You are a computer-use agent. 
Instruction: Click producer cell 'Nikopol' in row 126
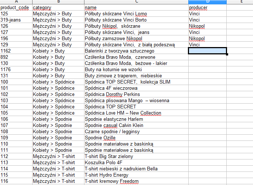pyautogui.click(x=207, y=26)
